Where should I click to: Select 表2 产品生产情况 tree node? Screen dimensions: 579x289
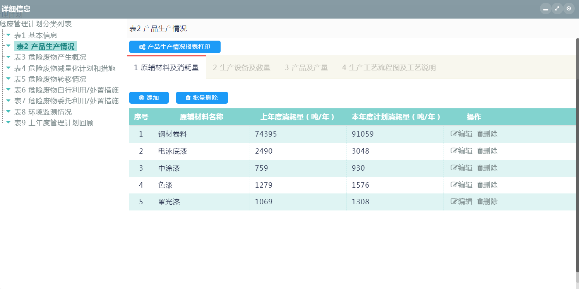click(46, 46)
